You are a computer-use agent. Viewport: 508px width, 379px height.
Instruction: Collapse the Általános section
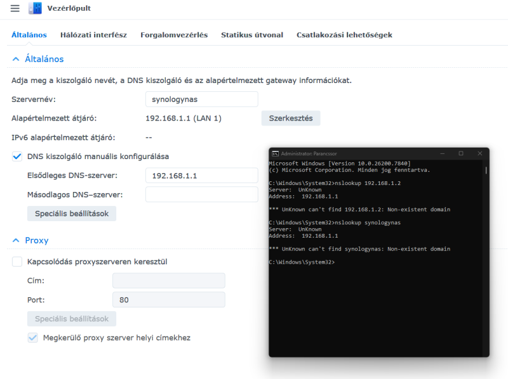click(16, 59)
